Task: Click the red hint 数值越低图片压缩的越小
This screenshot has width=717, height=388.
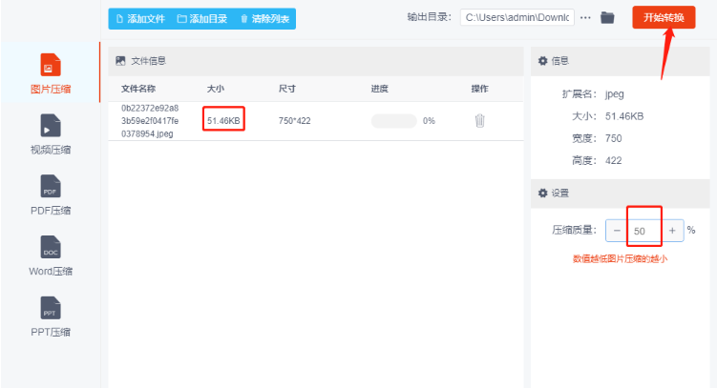Action: point(620,258)
